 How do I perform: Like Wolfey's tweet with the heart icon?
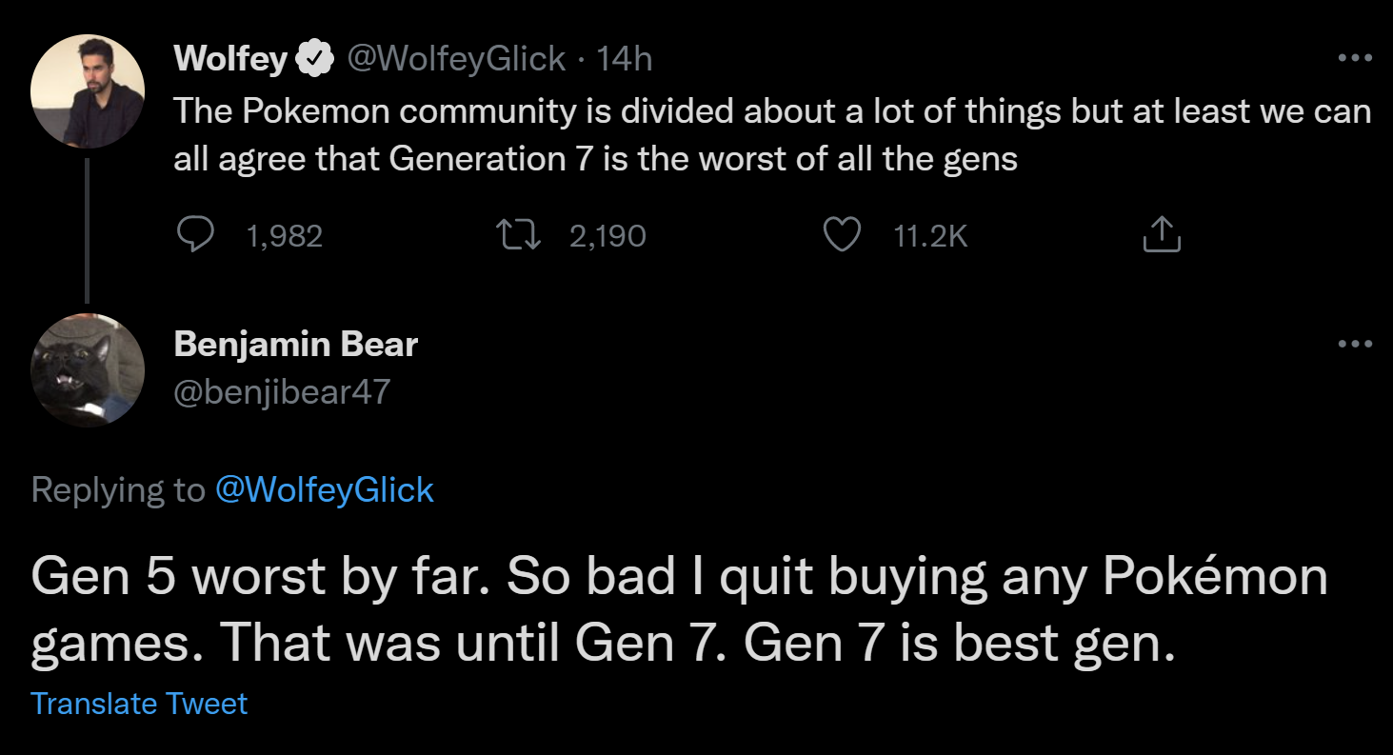pyautogui.click(x=842, y=234)
